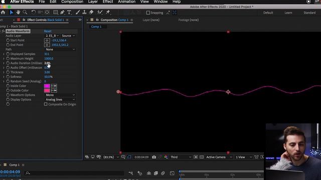Click Show Channel color icon
321x180 pixels.
click(x=166, y=157)
